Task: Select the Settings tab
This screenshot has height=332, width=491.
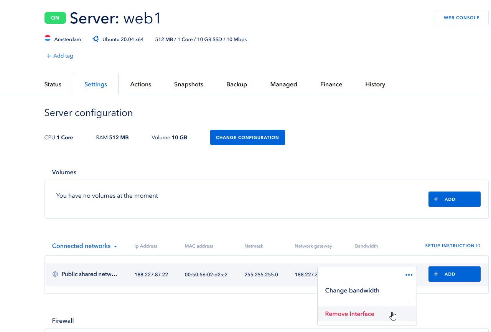Action: pyautogui.click(x=96, y=84)
